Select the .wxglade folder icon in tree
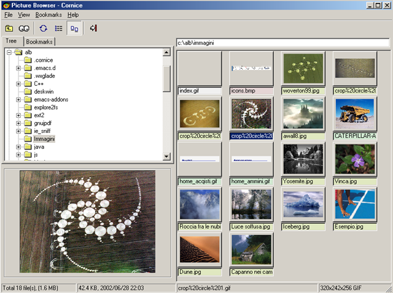Screen dimensions: 393x293 [x=28, y=75]
